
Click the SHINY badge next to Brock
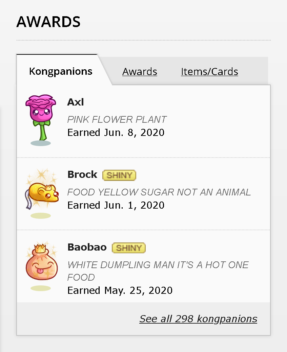coord(119,175)
